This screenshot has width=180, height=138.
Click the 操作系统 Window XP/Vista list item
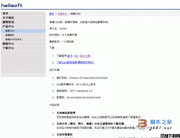click(82, 78)
